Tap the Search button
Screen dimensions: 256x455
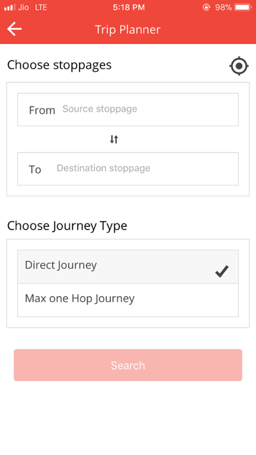pyautogui.click(x=128, y=365)
